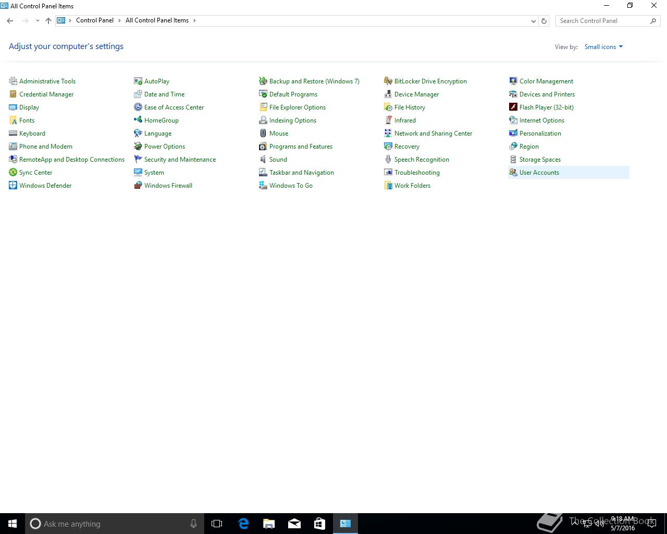Open Internet Options link
This screenshot has width=667, height=534.
(542, 120)
